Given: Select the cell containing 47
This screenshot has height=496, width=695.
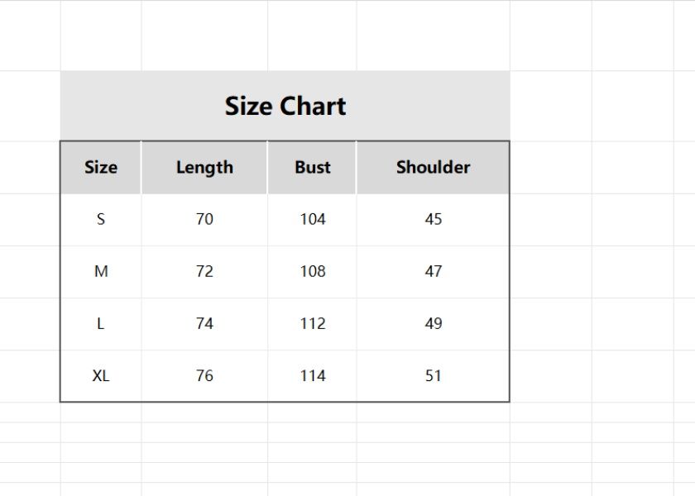Looking at the screenshot, I should click(x=433, y=271).
